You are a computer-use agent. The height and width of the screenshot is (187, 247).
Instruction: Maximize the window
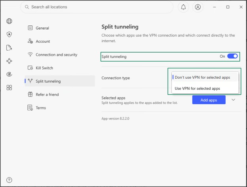(x=228, y=7)
